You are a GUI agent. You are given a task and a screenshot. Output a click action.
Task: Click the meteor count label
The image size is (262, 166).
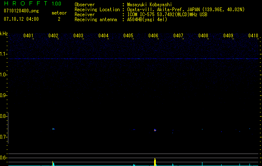59,13
